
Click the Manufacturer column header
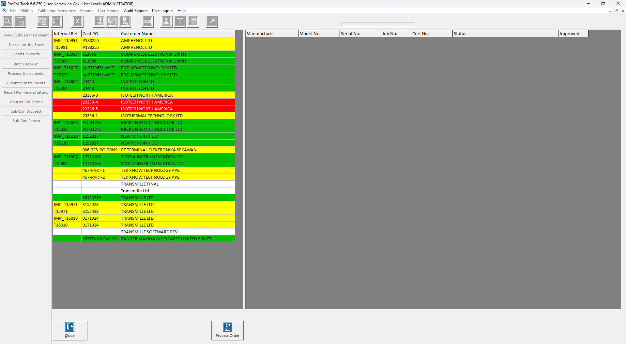[272, 34]
